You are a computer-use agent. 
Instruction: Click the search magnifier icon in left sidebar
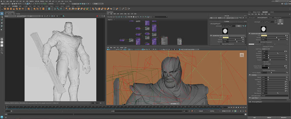click(x=2, y=53)
